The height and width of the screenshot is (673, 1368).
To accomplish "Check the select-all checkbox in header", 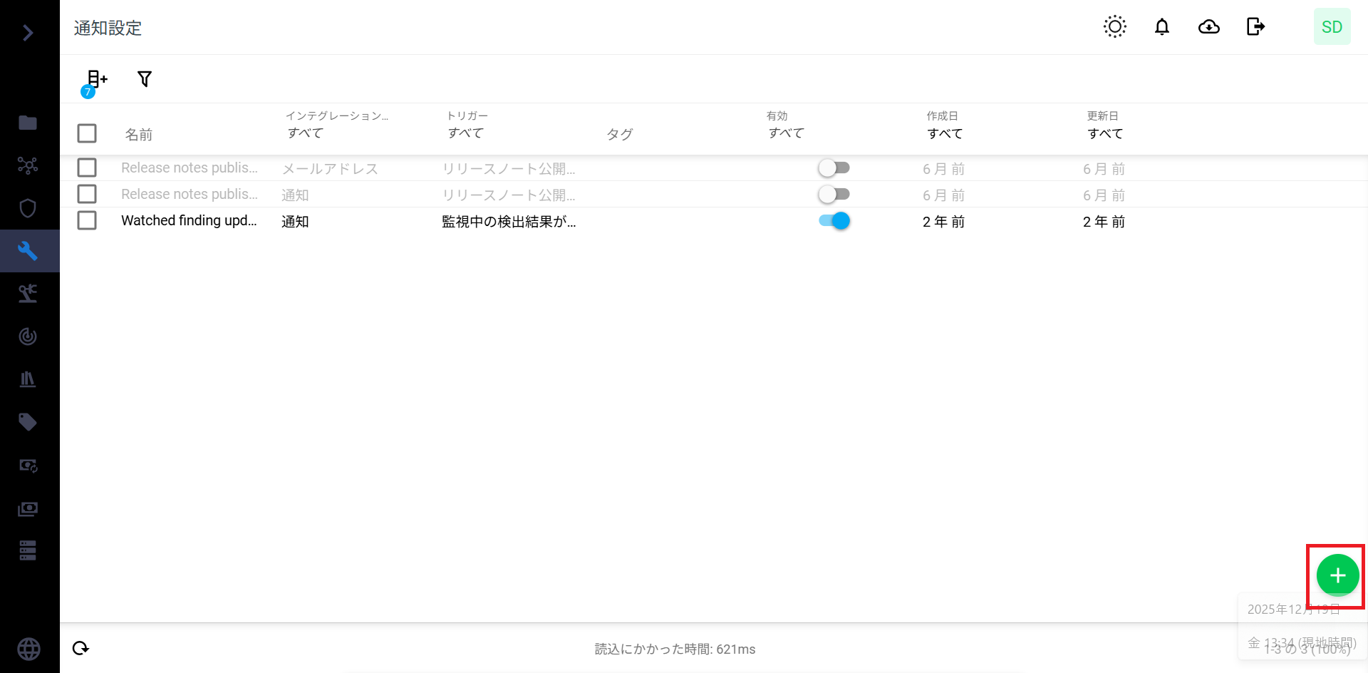I will (87, 133).
